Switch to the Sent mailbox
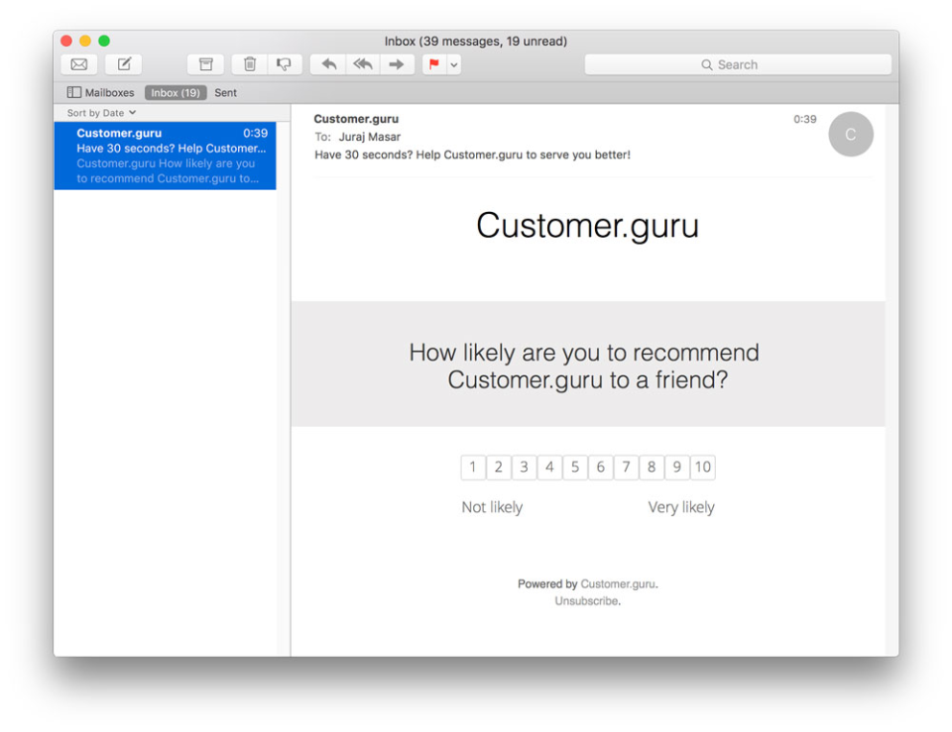 [225, 92]
